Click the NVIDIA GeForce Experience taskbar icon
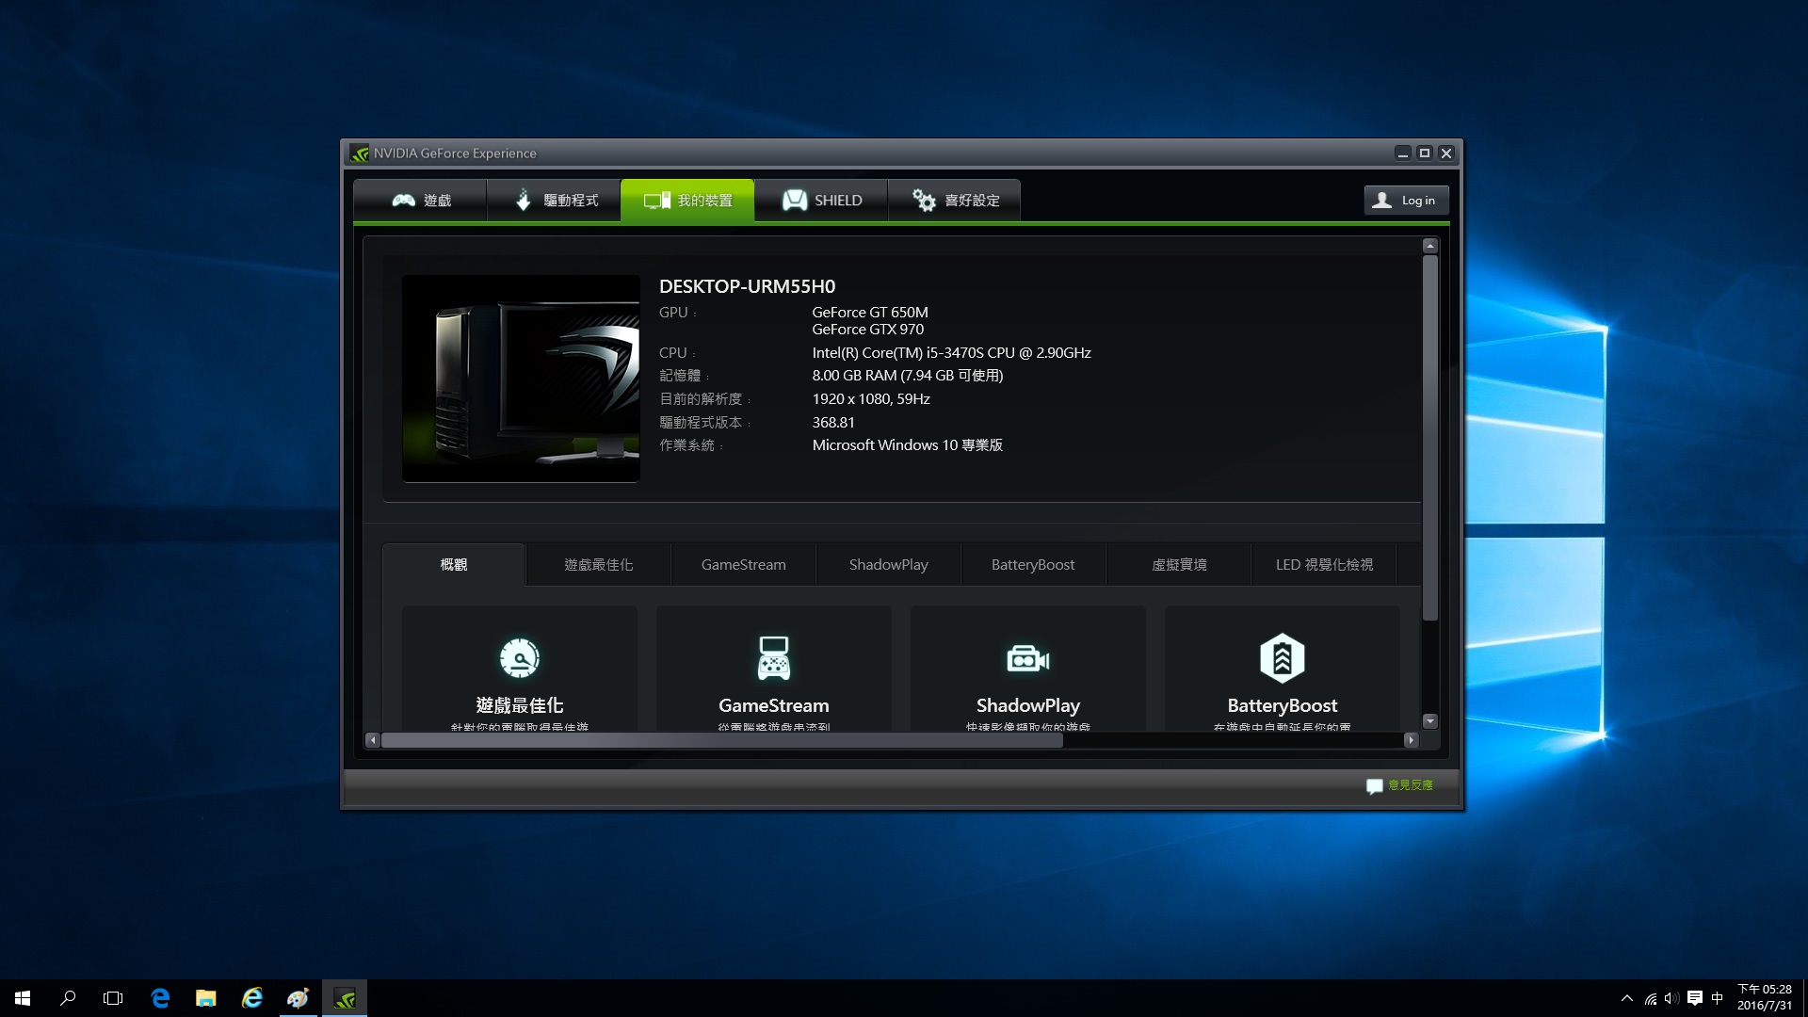This screenshot has height=1017, width=1808. click(345, 998)
